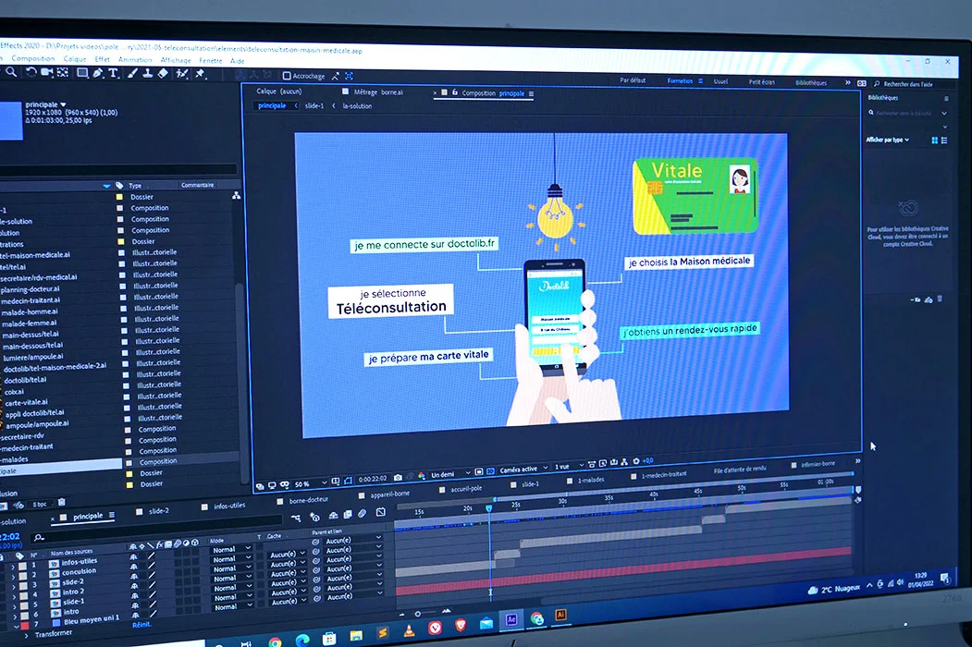This screenshot has width=972, height=647.
Task: Open the Calque menu
Action: click(x=74, y=59)
